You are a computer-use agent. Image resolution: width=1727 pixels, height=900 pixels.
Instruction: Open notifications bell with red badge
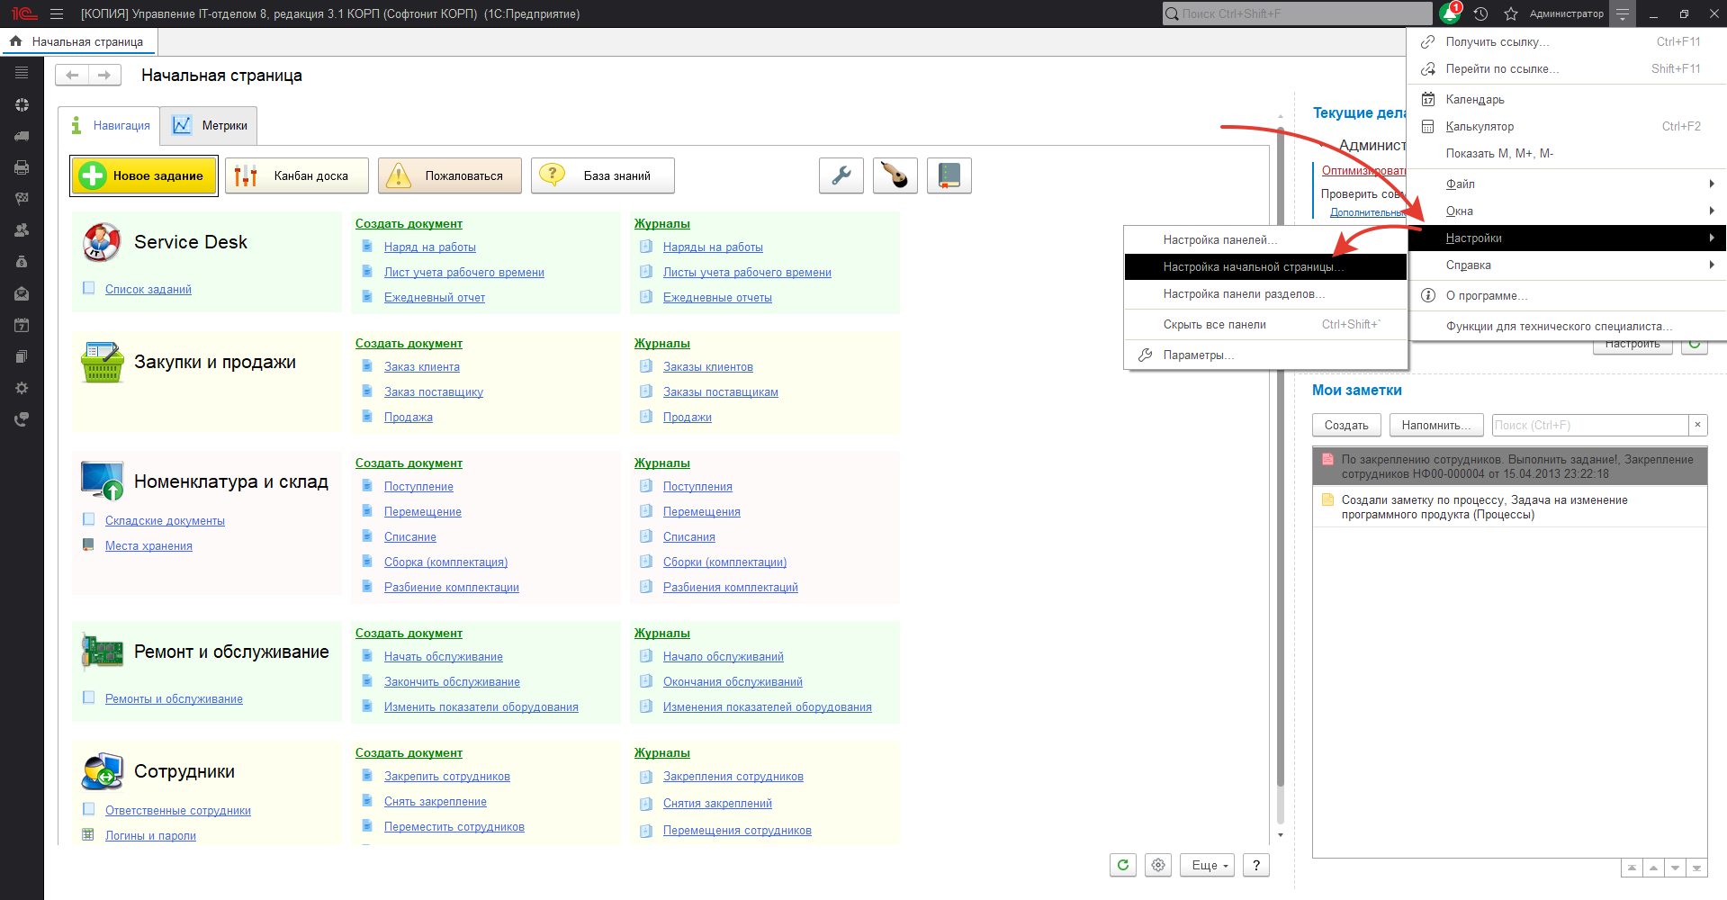tap(1450, 13)
